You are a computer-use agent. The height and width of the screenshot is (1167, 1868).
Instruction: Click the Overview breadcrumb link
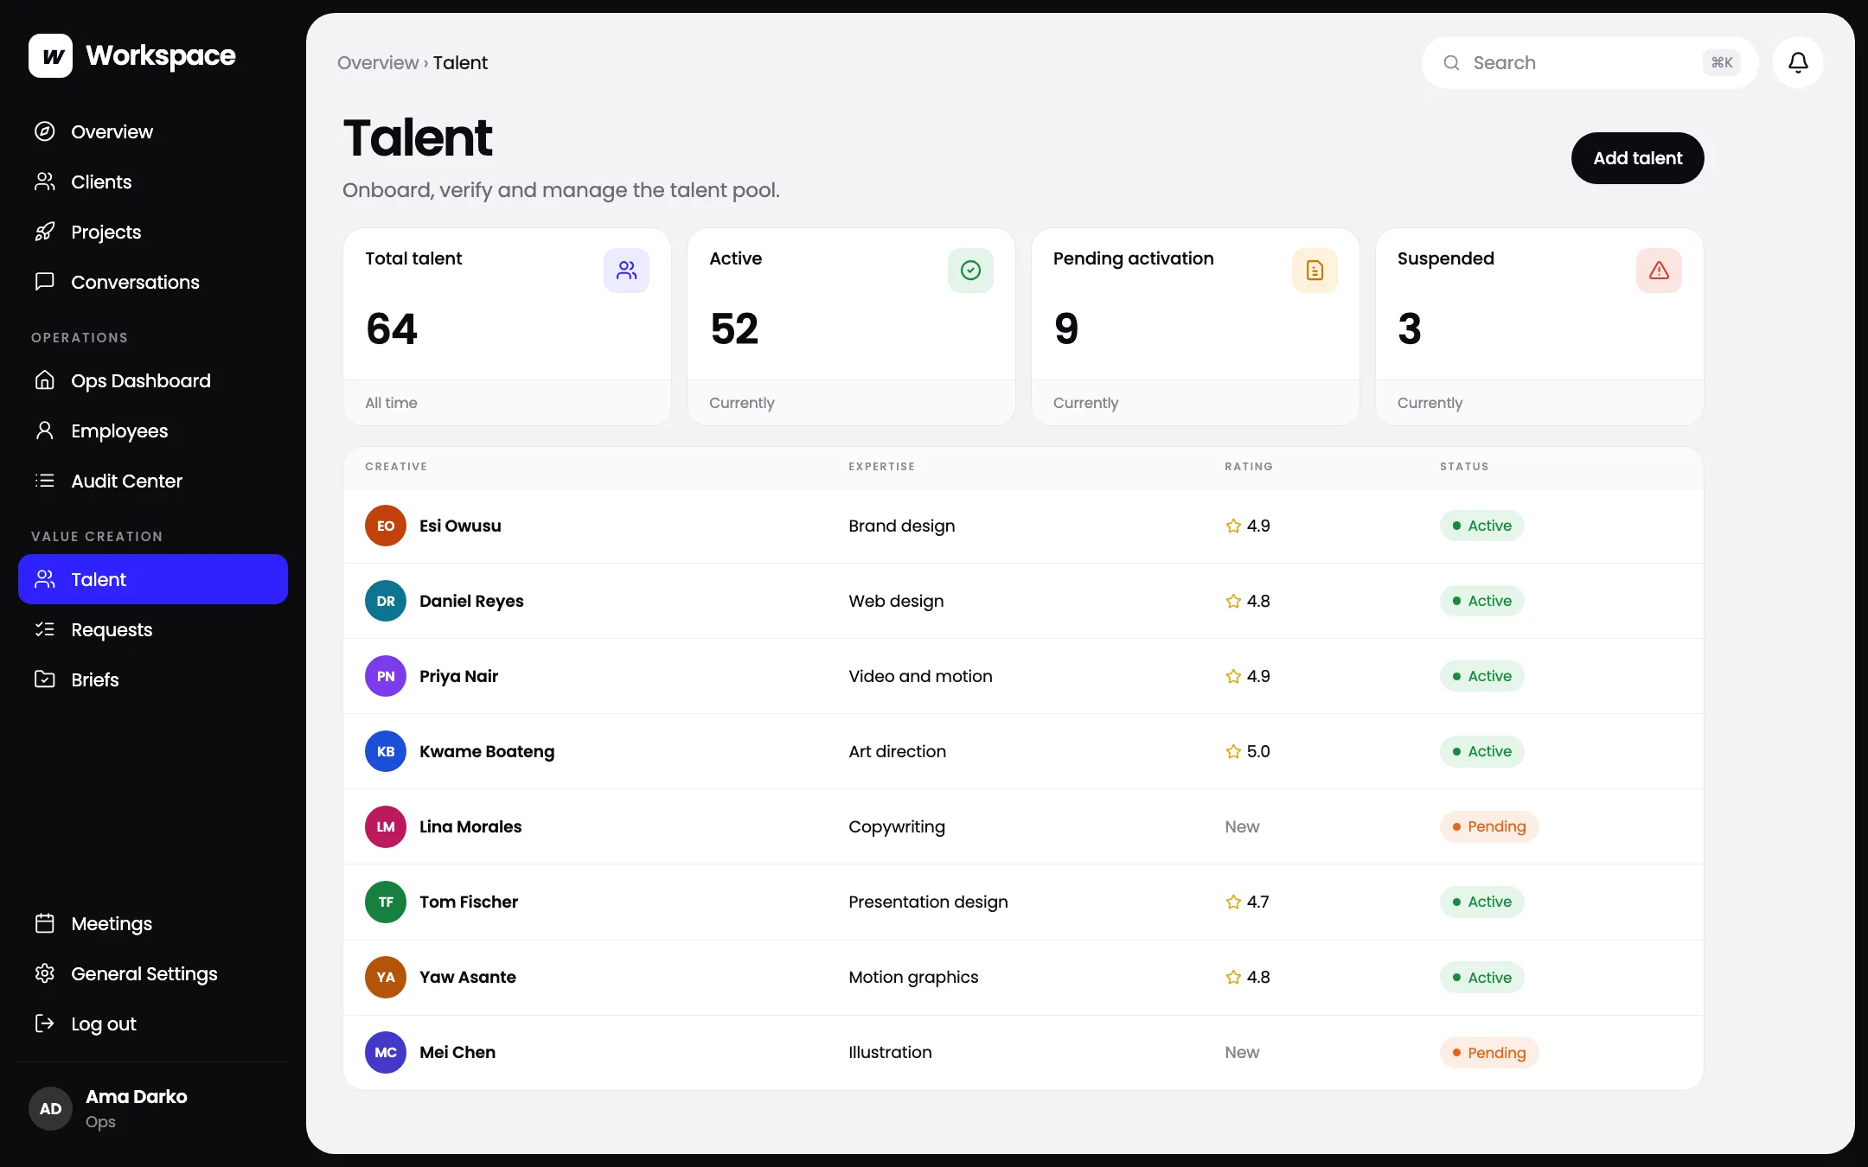tap(378, 62)
